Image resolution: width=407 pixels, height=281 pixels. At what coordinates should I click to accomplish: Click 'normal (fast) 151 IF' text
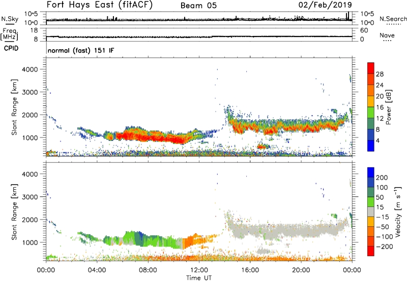point(81,50)
